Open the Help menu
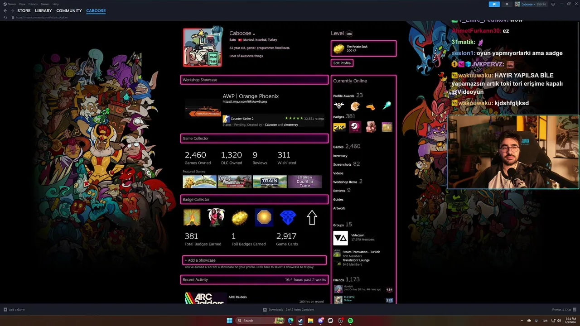The height and width of the screenshot is (326, 580). (55, 4)
